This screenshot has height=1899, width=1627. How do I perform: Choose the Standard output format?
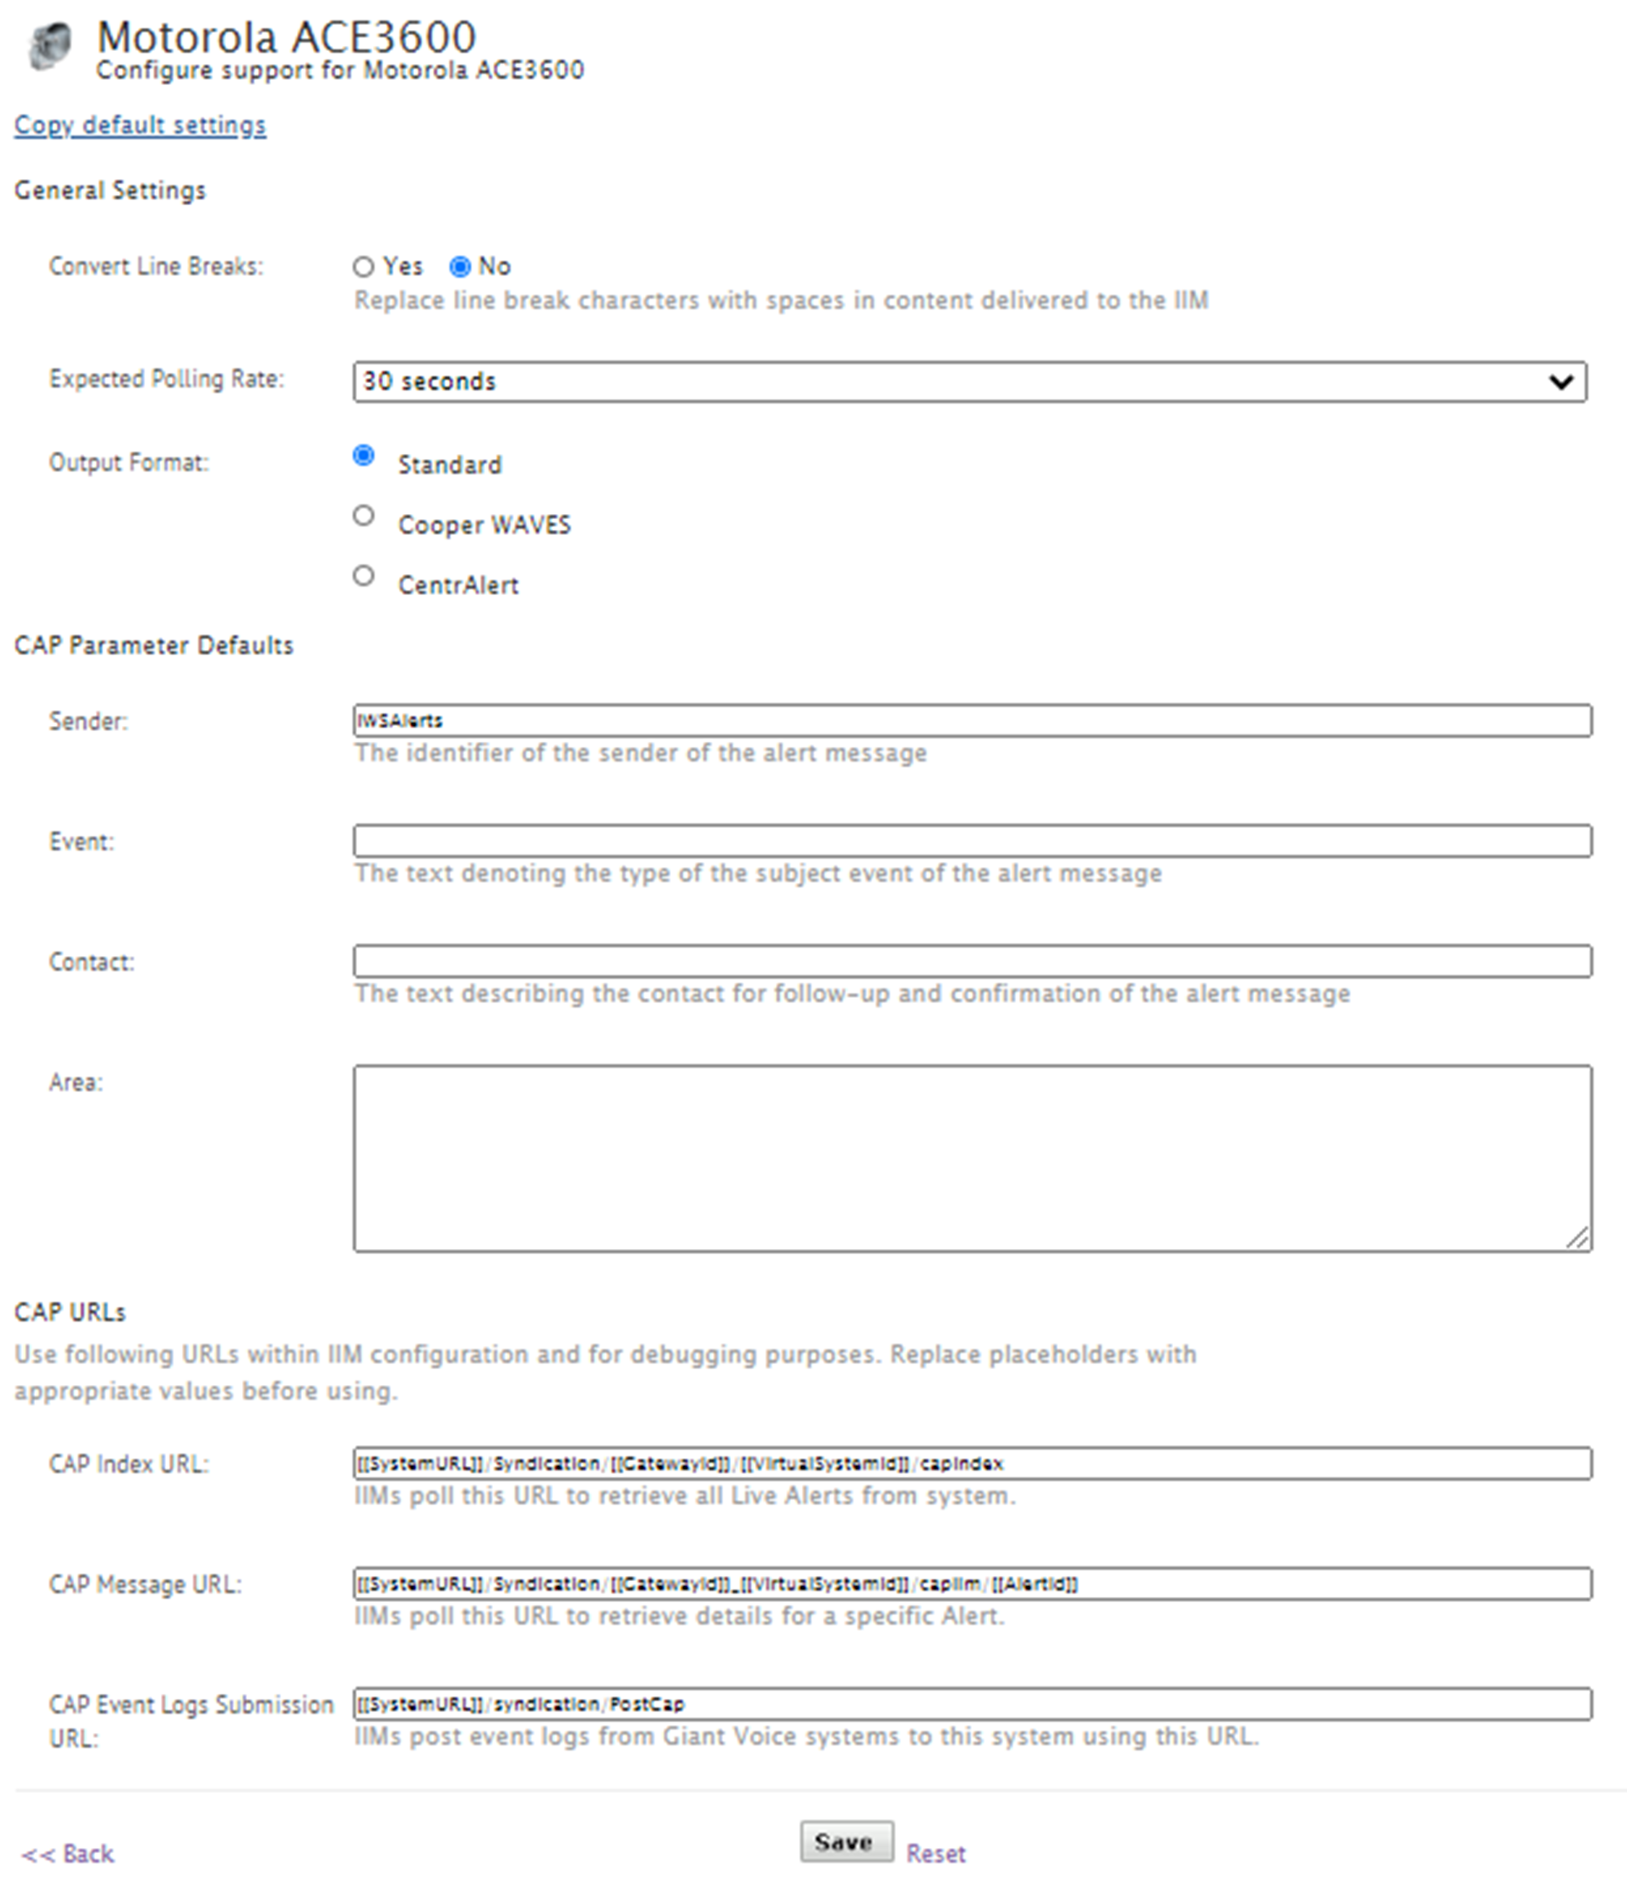(x=364, y=456)
